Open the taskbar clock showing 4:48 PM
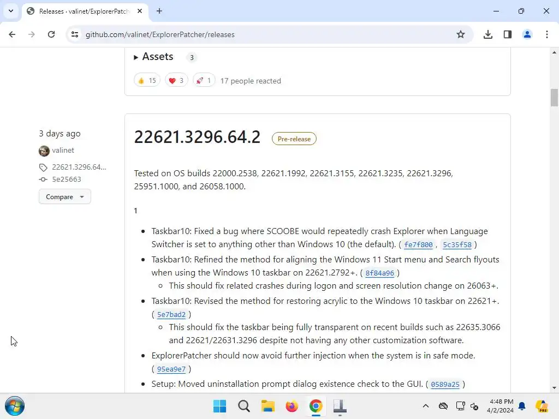The image size is (559, 419). 501,406
